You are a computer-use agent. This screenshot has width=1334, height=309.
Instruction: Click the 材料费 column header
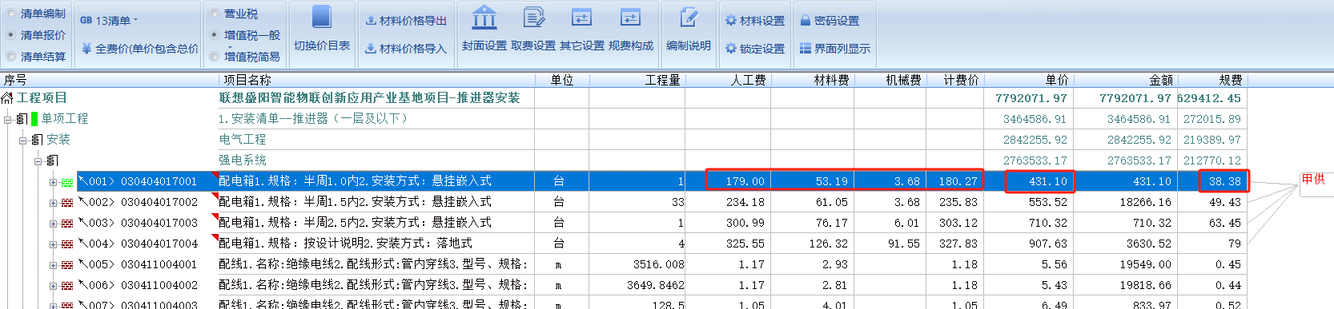(813, 80)
